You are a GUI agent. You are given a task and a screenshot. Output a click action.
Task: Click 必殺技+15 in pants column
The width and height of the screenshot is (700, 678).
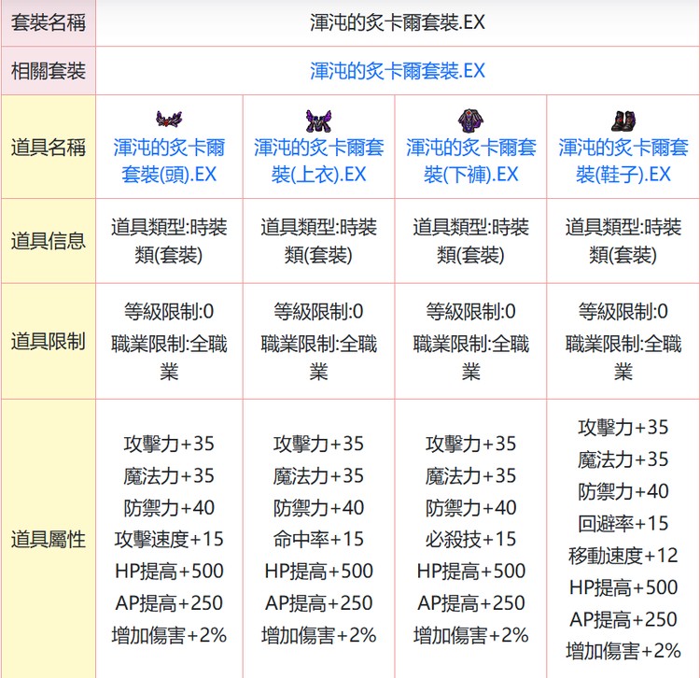point(471,539)
